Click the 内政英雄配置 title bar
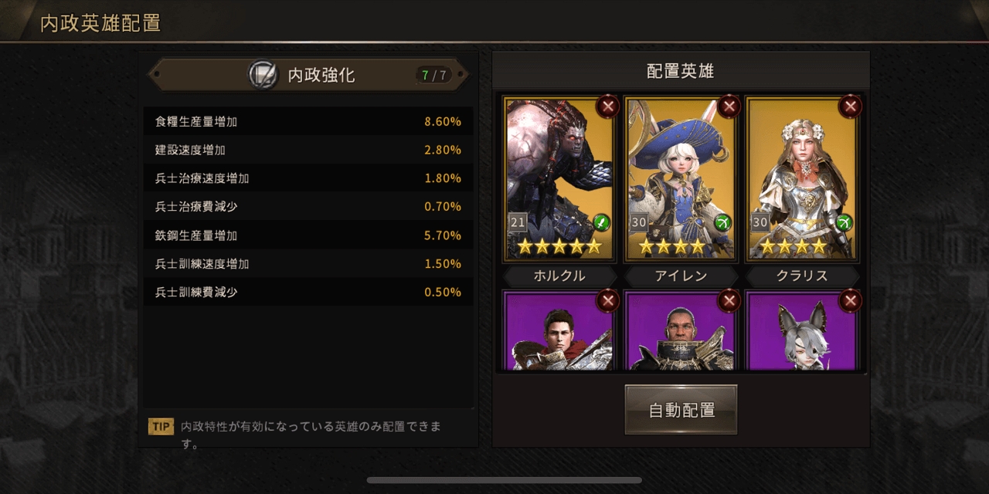 100,22
